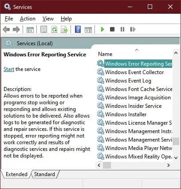The width and height of the screenshot is (181, 189).
Task: Start the service with green play icon
Action: pos(102,29)
